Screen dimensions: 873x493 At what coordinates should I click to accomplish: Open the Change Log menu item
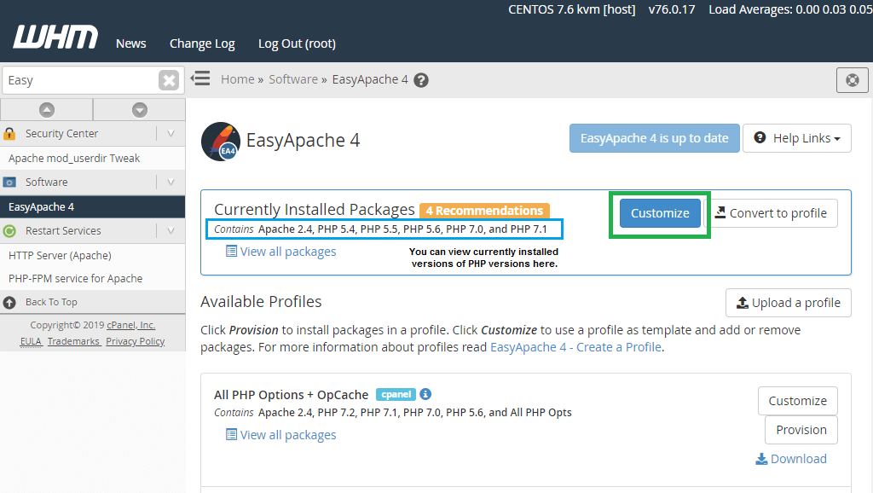202,43
